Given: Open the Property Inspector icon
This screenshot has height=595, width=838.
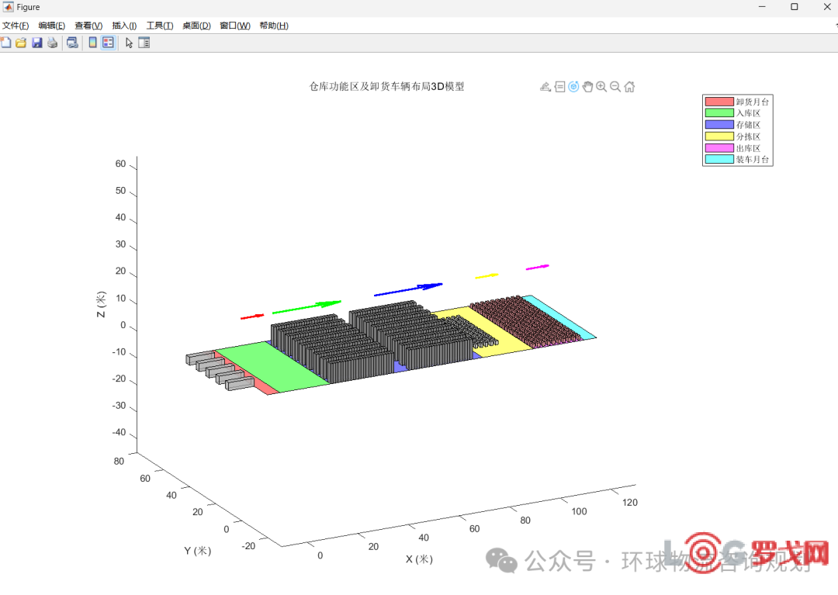Looking at the screenshot, I should 144,43.
